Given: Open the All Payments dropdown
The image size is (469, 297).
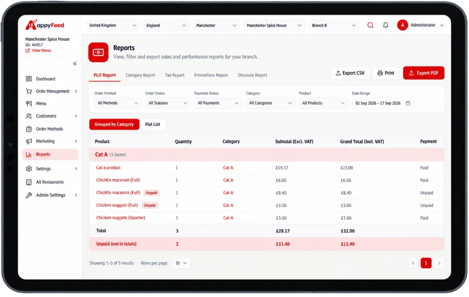Looking at the screenshot, I should 218,103.
